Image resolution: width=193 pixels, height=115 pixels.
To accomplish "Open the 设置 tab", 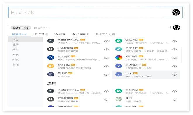I will coord(60,34).
